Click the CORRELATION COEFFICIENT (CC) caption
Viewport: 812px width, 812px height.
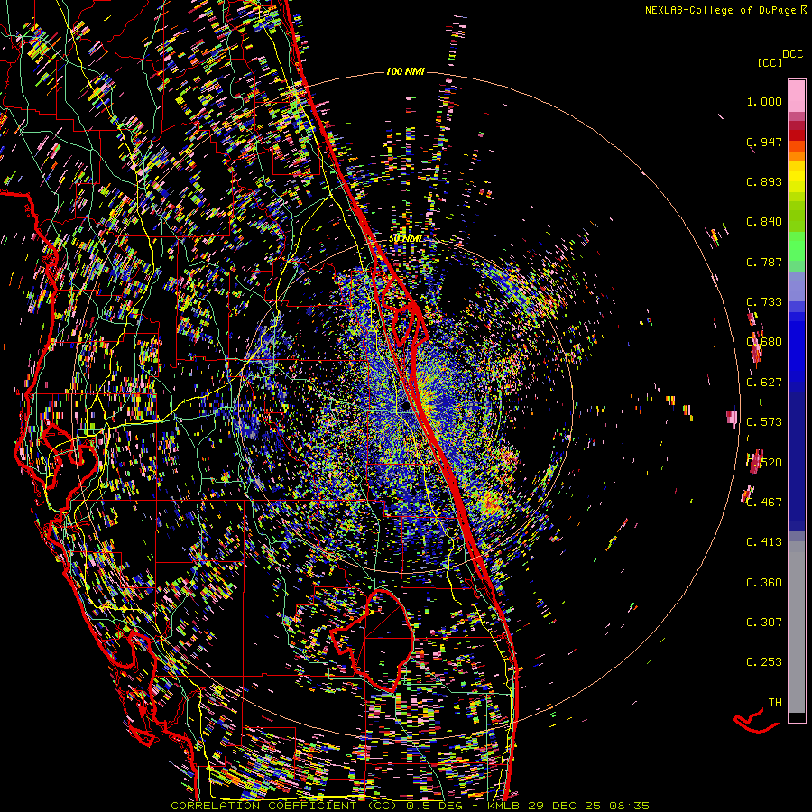(284, 806)
